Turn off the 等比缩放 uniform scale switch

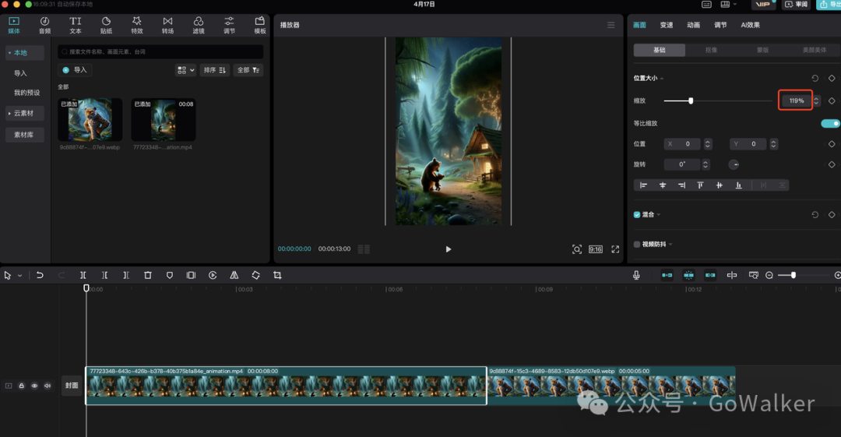pyautogui.click(x=830, y=123)
